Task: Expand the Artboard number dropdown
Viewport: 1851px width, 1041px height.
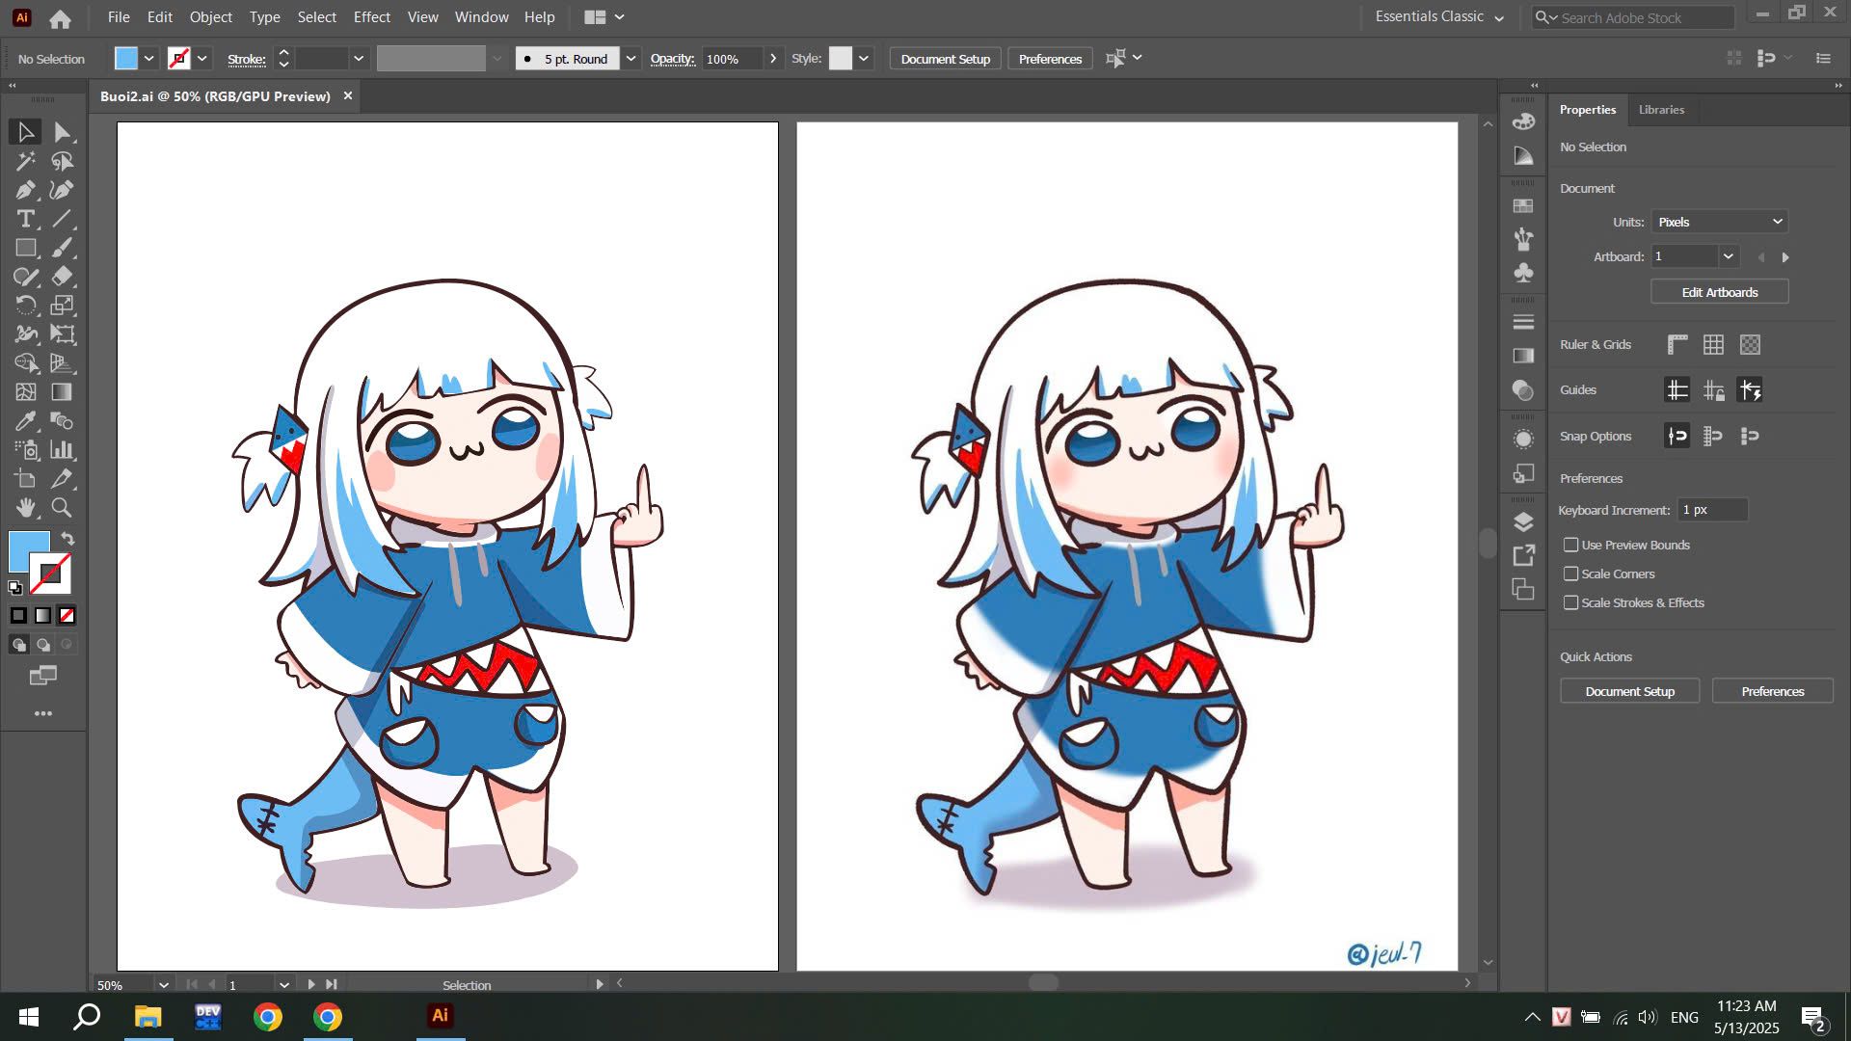Action: 1729,256
